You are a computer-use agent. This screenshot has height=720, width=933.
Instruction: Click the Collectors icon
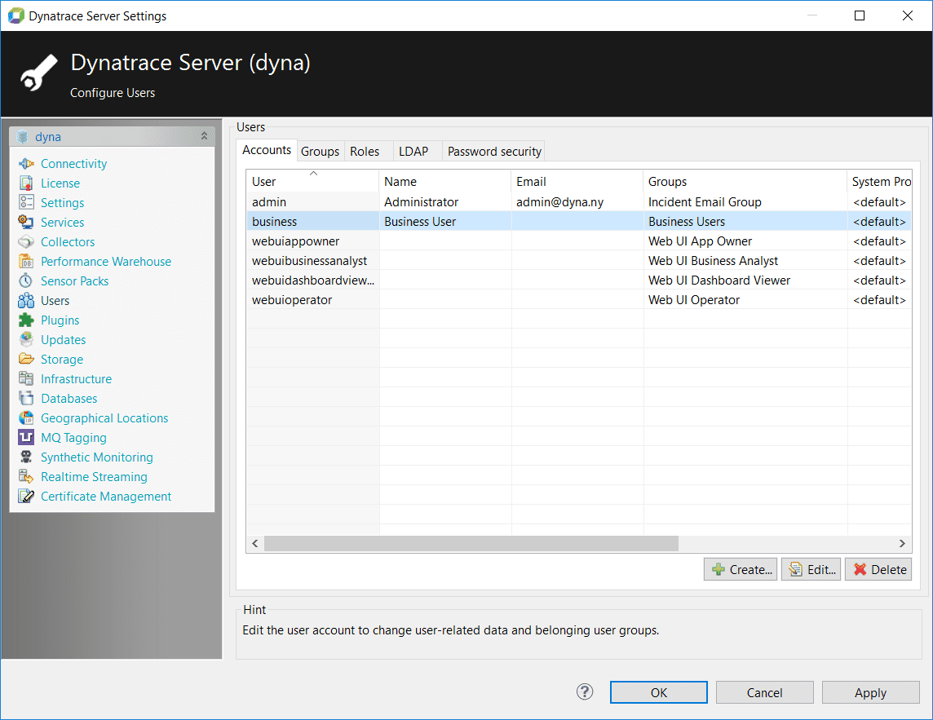click(x=26, y=241)
